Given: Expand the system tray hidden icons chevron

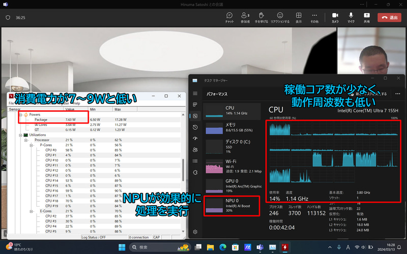Looking at the screenshot, I should [330, 247].
